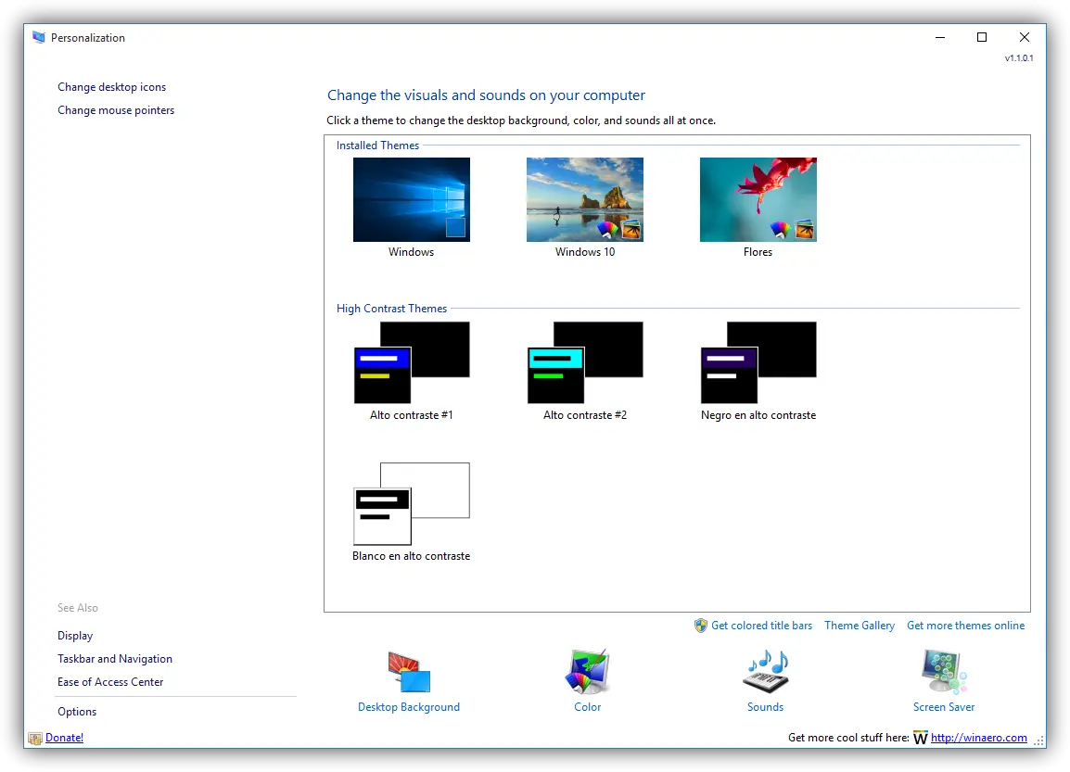Click the Sounds text label
The image size is (1070, 772).
coord(766,707)
